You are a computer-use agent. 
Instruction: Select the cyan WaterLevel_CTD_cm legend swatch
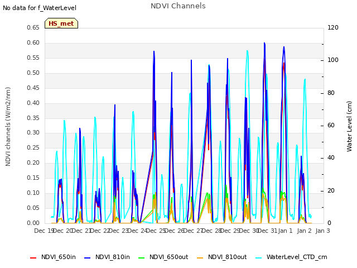click(x=258, y=258)
